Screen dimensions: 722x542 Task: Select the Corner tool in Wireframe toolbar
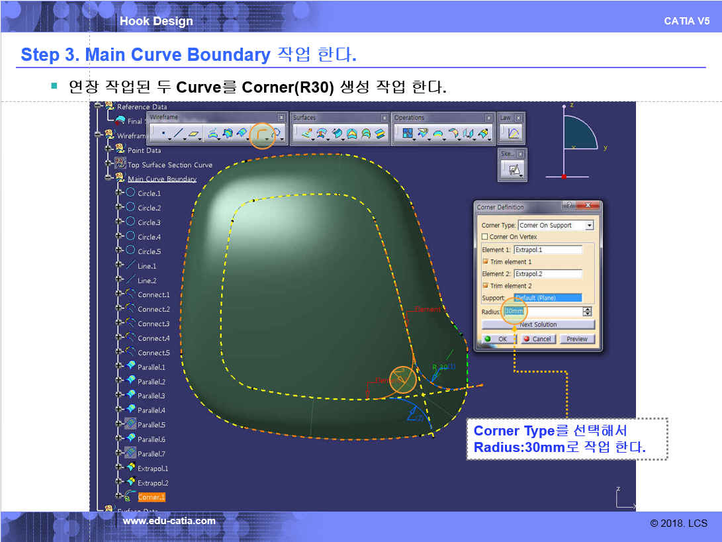click(x=261, y=134)
